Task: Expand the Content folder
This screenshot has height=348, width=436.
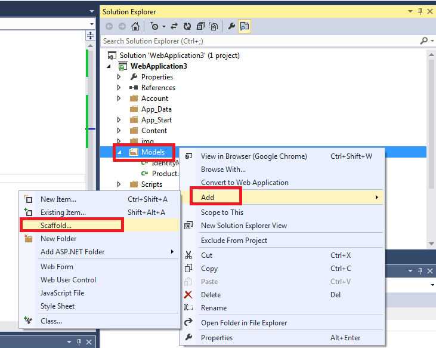Action: click(119, 131)
